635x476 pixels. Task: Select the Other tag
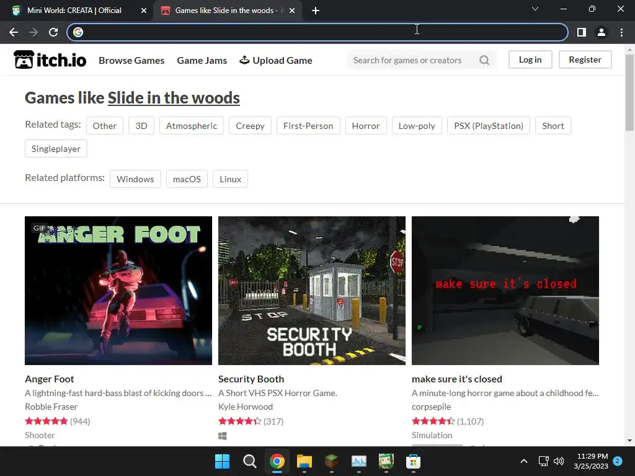click(x=104, y=126)
